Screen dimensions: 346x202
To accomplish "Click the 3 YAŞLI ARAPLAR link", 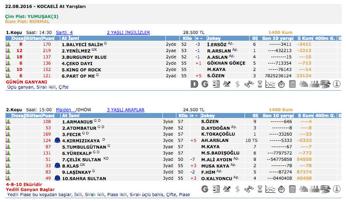I will [x=125, y=110].
